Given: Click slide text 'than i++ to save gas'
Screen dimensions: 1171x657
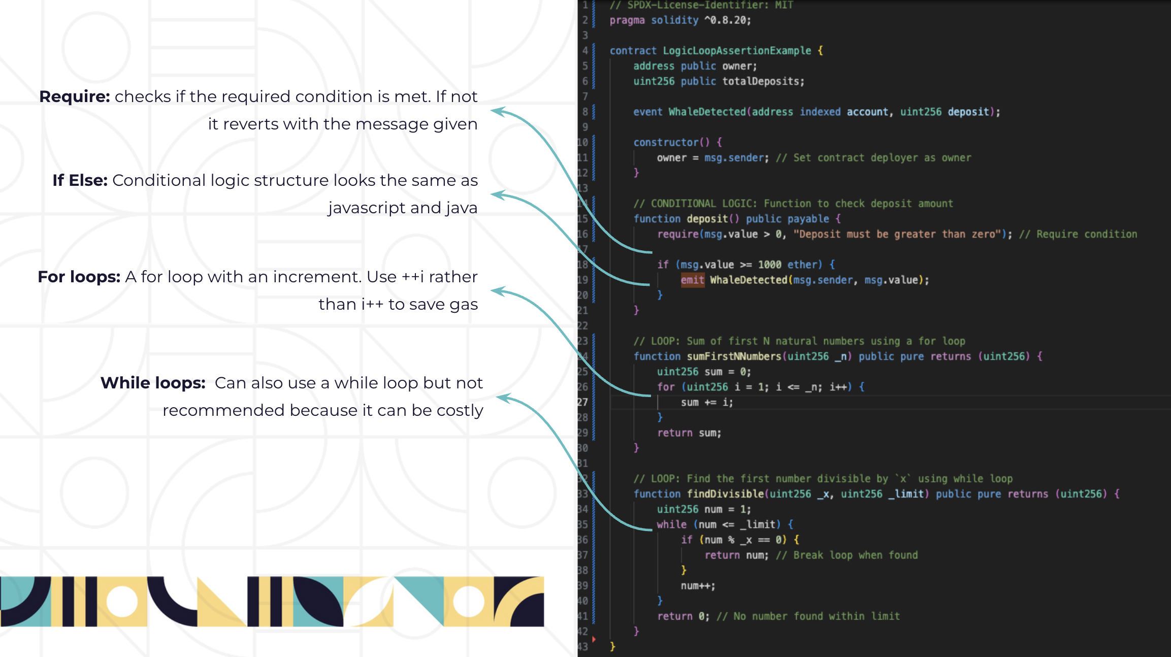Looking at the screenshot, I should [398, 304].
